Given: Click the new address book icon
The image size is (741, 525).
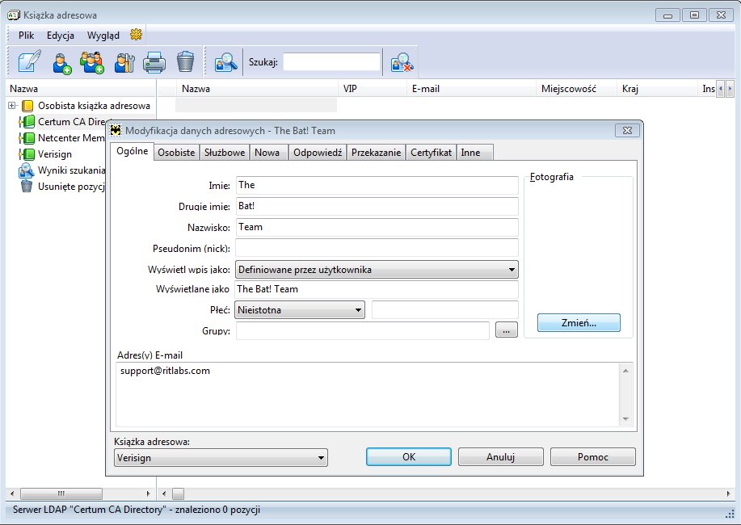Looking at the screenshot, I should coord(30,62).
